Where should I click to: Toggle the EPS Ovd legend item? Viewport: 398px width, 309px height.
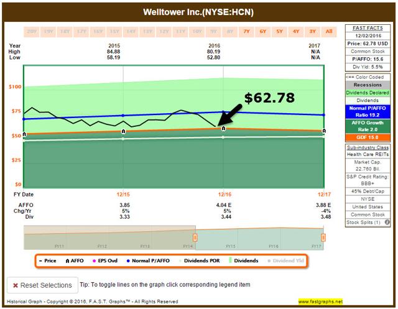[105, 261]
